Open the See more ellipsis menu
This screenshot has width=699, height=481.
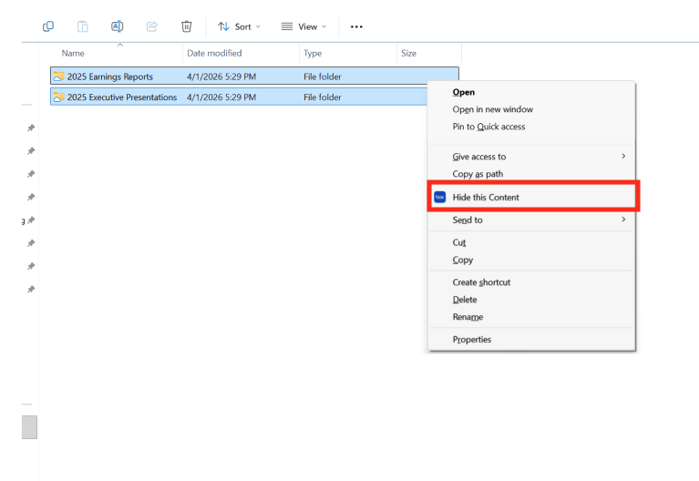click(356, 26)
